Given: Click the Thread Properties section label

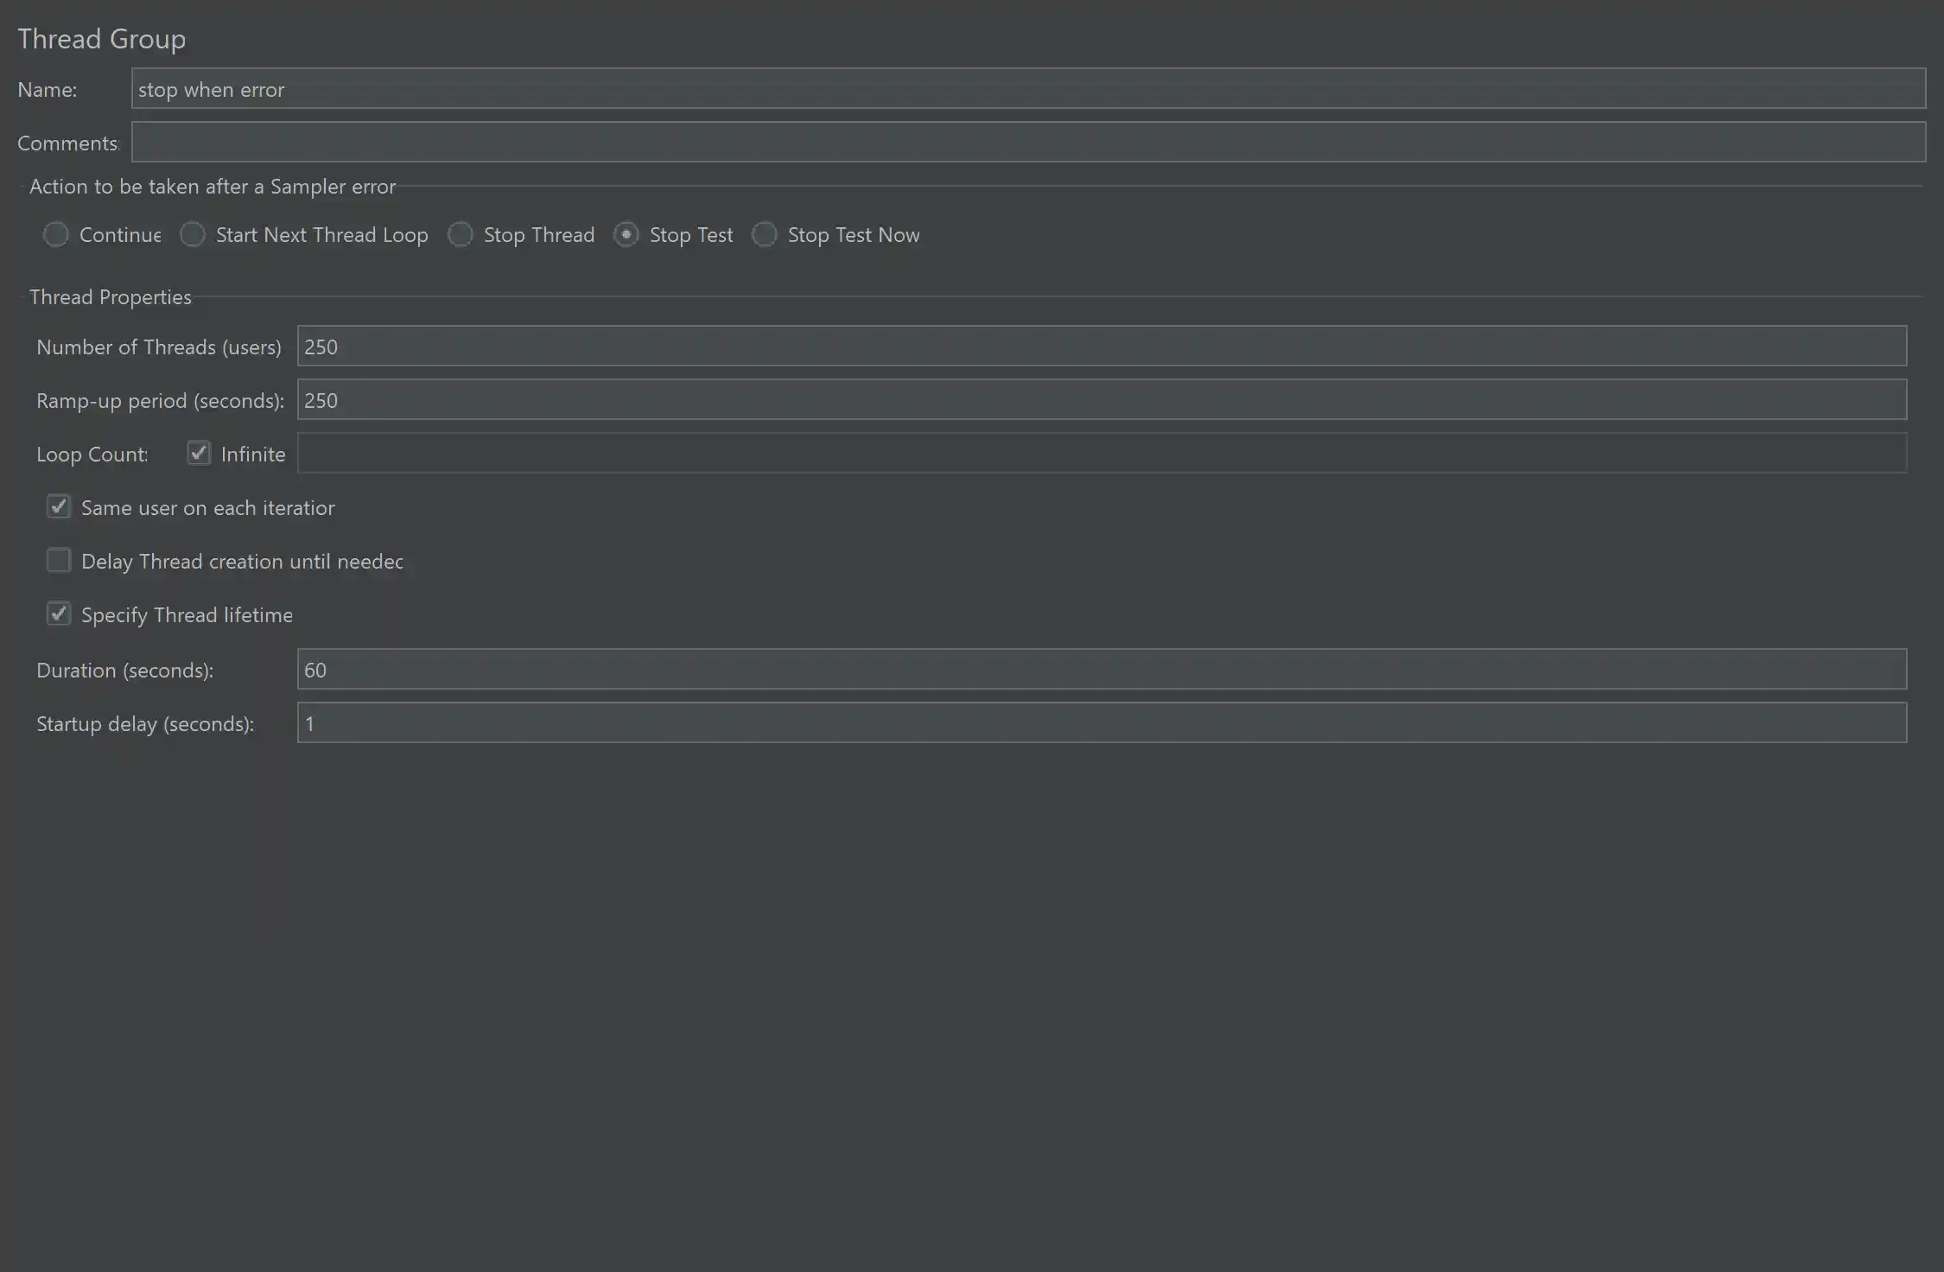Looking at the screenshot, I should click(x=111, y=297).
